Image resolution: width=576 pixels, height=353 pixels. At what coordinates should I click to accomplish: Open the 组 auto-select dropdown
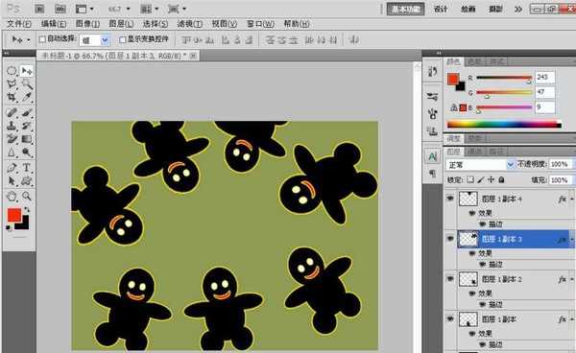point(95,39)
